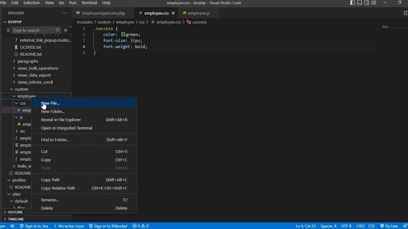The height and width of the screenshot is (229, 408).
Task: Expand the views_infinite_scroll folder
Action: pyautogui.click(x=35, y=82)
